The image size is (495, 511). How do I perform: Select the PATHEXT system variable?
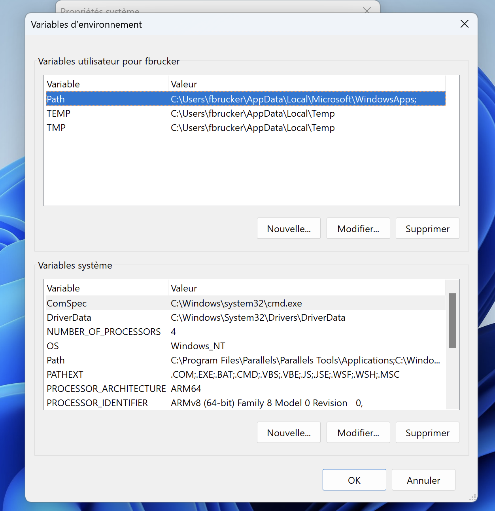[245, 375]
